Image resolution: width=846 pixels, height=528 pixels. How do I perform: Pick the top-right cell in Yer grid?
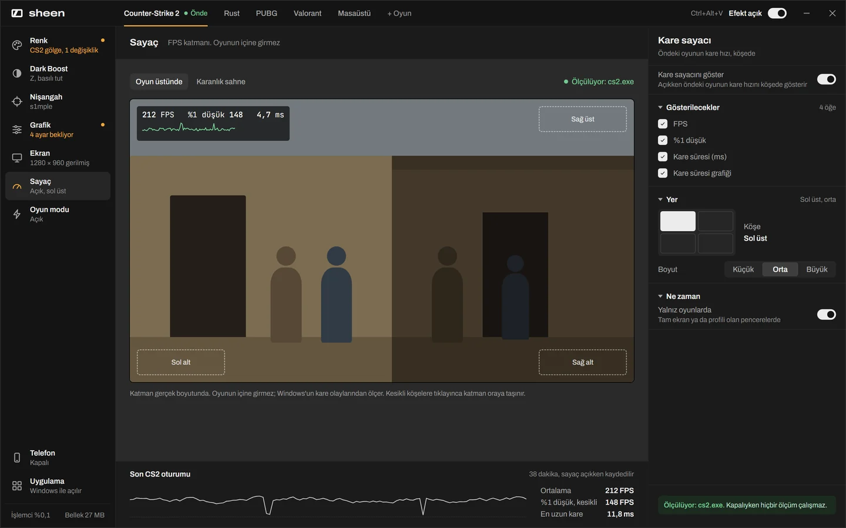coord(716,221)
